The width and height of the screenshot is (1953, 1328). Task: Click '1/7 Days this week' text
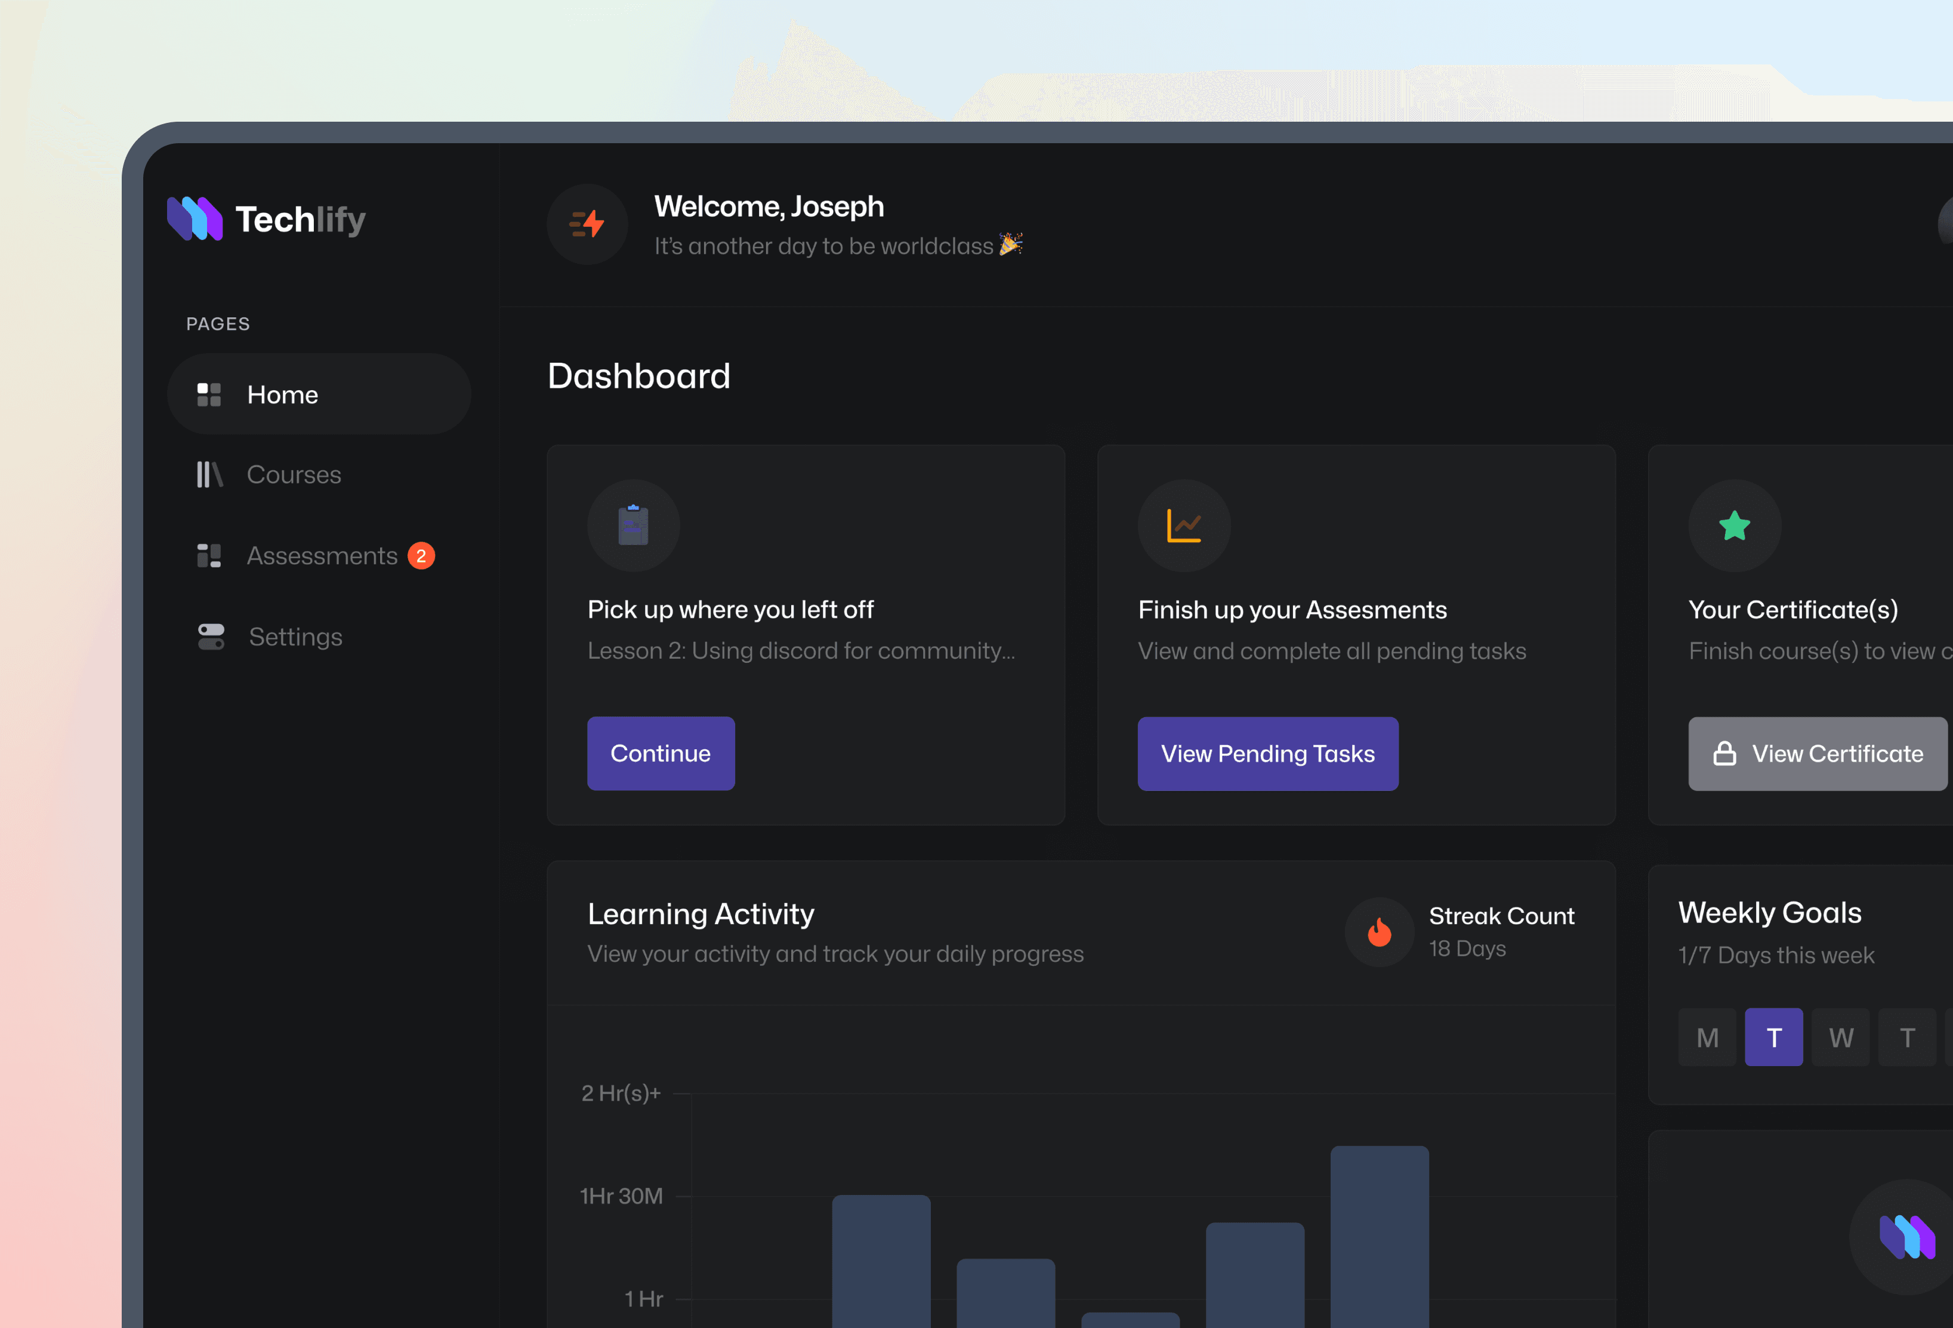1776,956
